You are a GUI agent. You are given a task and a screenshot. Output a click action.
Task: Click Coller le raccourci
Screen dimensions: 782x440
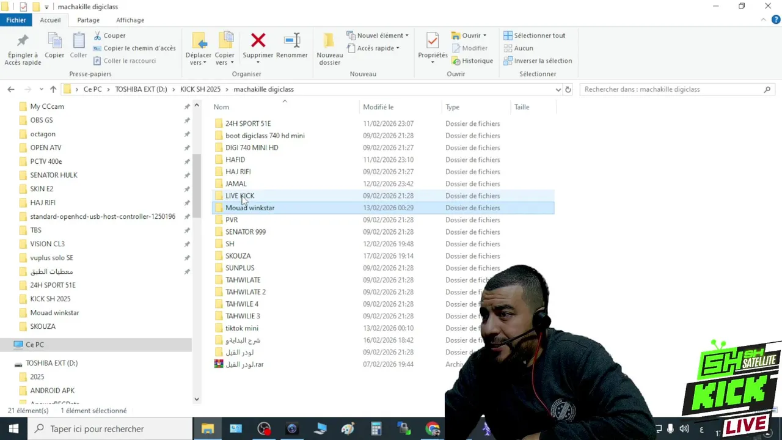pyautogui.click(x=125, y=61)
